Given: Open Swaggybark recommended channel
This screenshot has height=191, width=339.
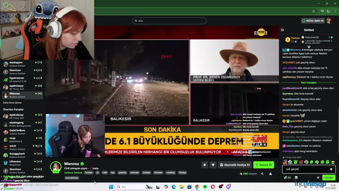Looking at the screenshot, I should coord(23,155).
